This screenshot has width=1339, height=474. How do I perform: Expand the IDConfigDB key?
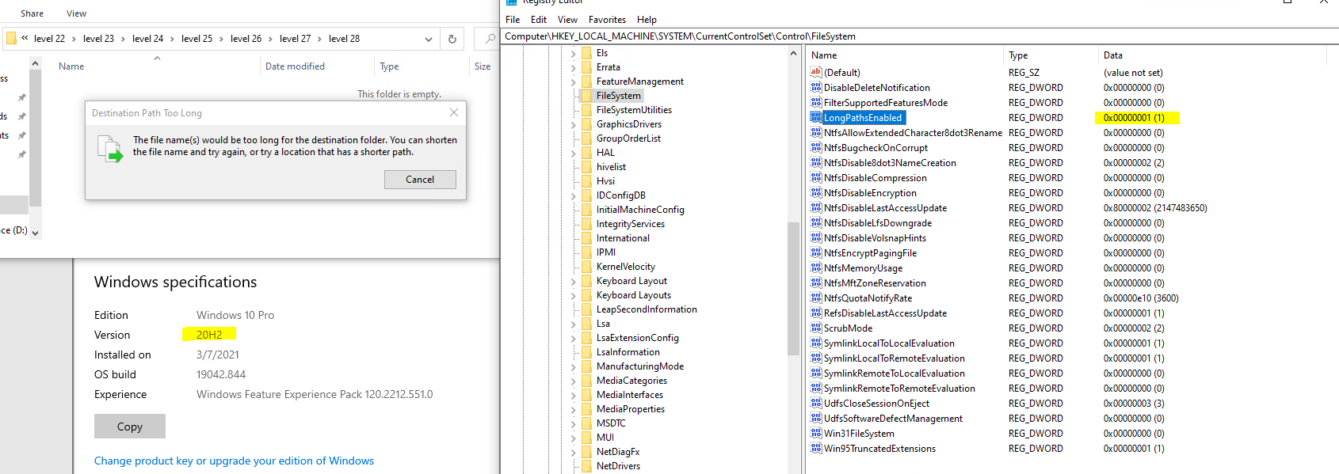coord(573,195)
